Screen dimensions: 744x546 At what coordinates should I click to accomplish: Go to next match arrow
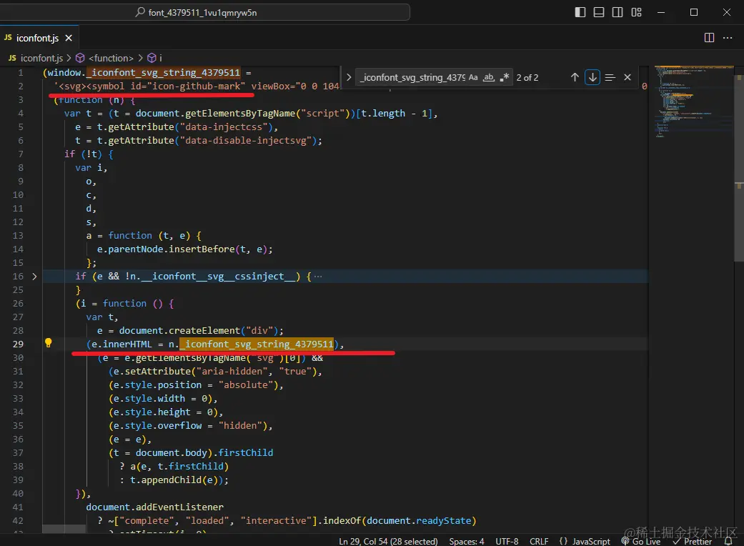pos(592,77)
